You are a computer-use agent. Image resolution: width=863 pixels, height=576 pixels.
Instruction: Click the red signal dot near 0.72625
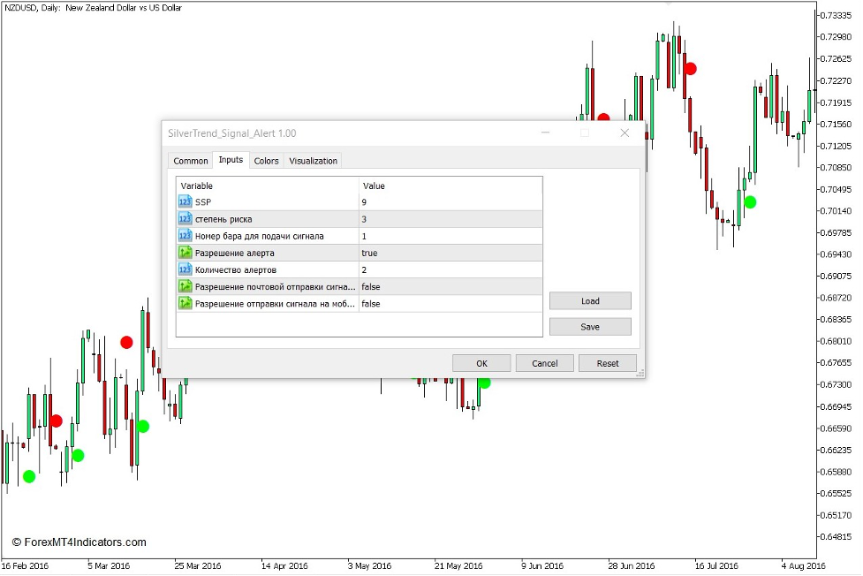(690, 68)
